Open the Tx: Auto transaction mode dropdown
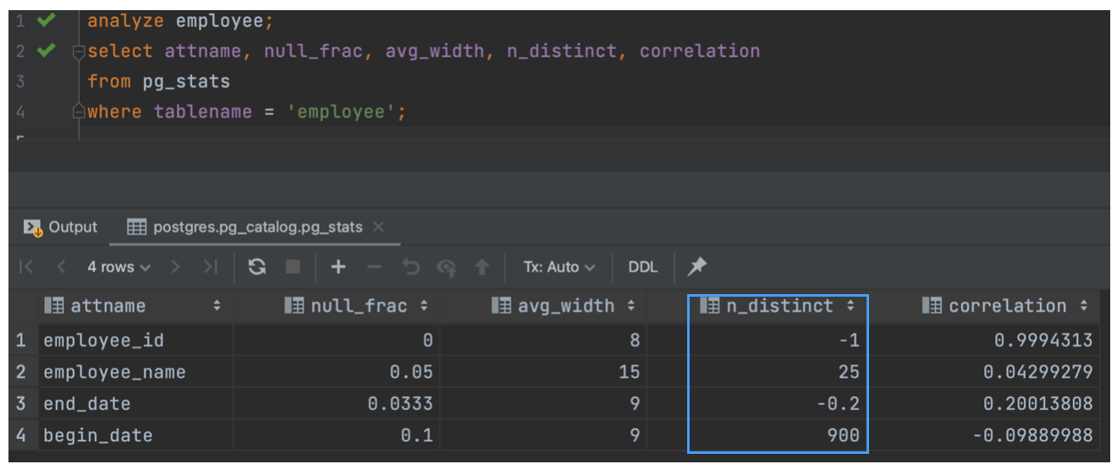1117x475 pixels. (558, 267)
